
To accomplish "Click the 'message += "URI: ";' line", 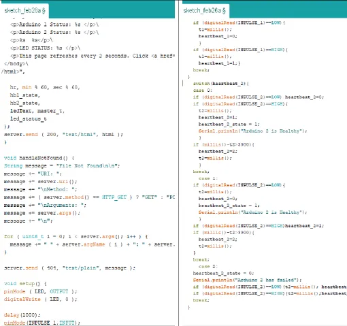I will 33,174.
